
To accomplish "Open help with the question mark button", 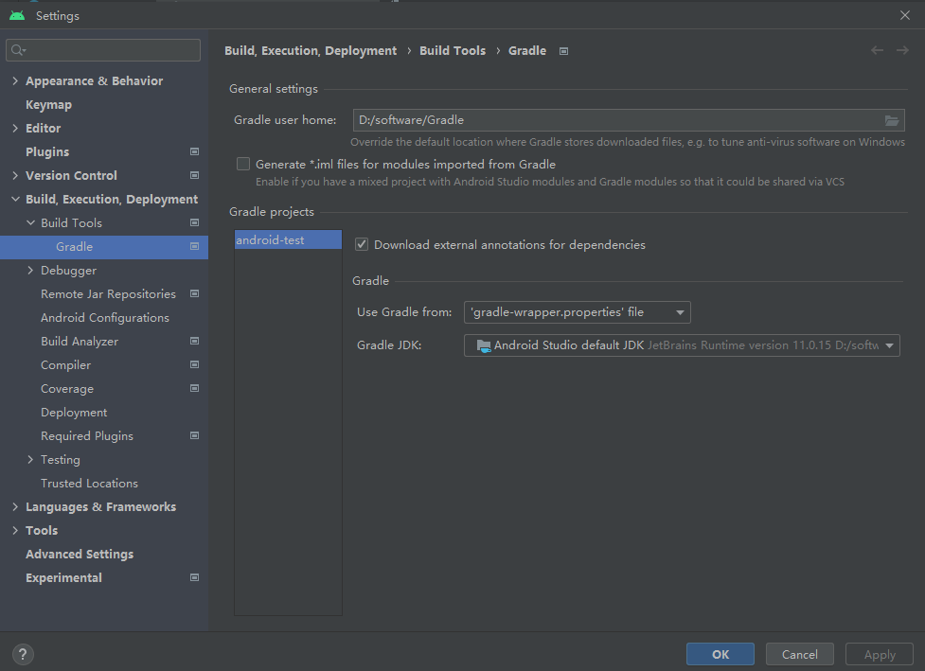I will [23, 654].
